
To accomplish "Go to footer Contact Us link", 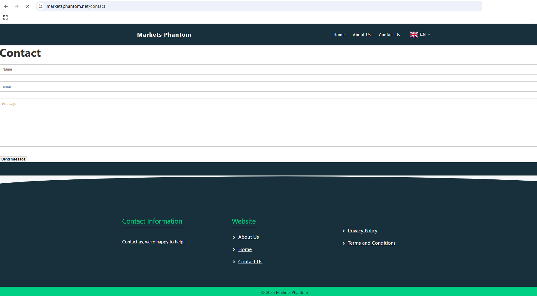I will 250,262.
